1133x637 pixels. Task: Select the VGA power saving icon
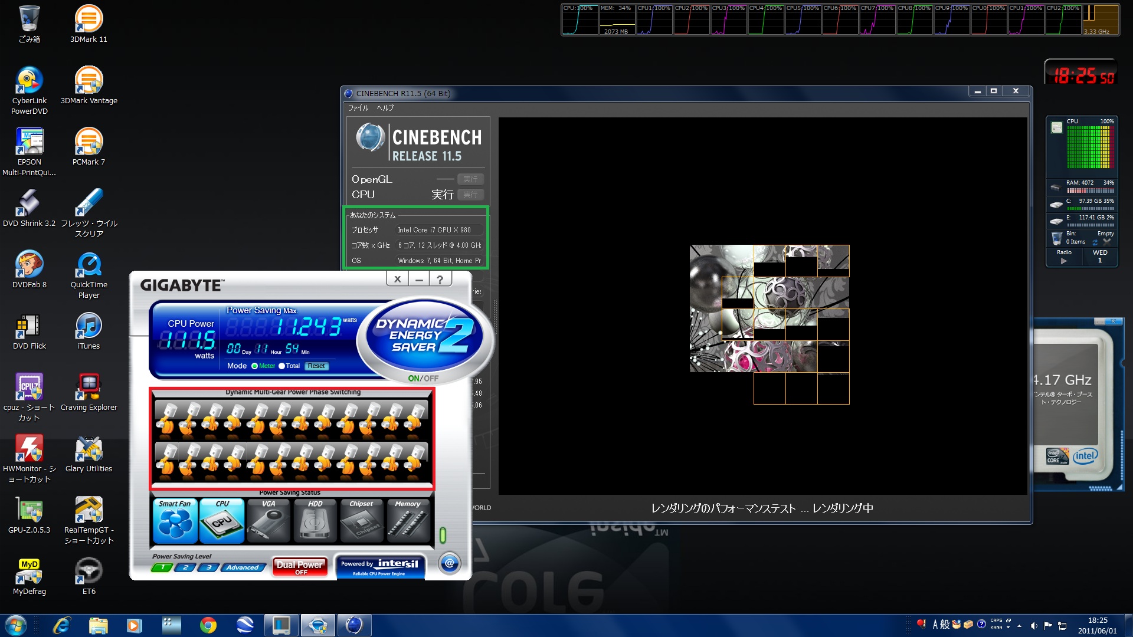point(268,521)
